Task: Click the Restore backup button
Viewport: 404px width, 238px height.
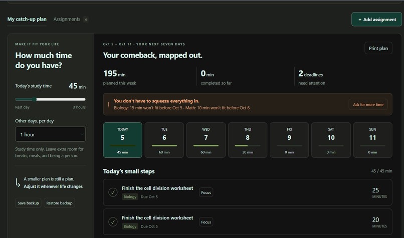Action: 59,203
